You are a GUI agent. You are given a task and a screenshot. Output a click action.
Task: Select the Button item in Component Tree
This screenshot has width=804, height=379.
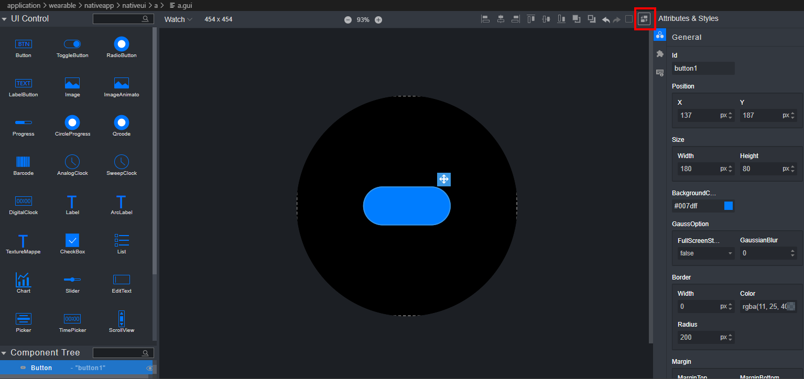[x=41, y=368]
